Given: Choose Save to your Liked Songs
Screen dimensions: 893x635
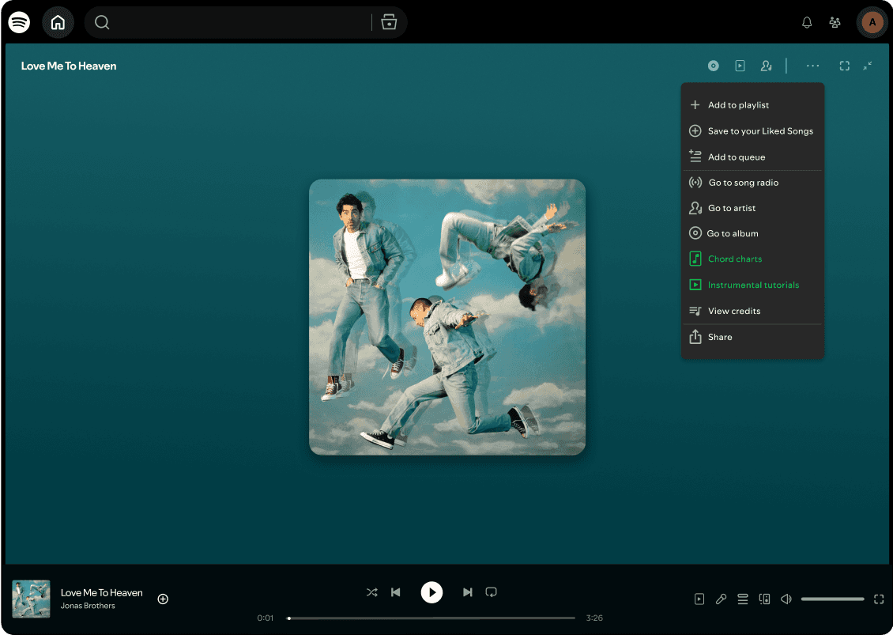Looking at the screenshot, I should click(752, 131).
